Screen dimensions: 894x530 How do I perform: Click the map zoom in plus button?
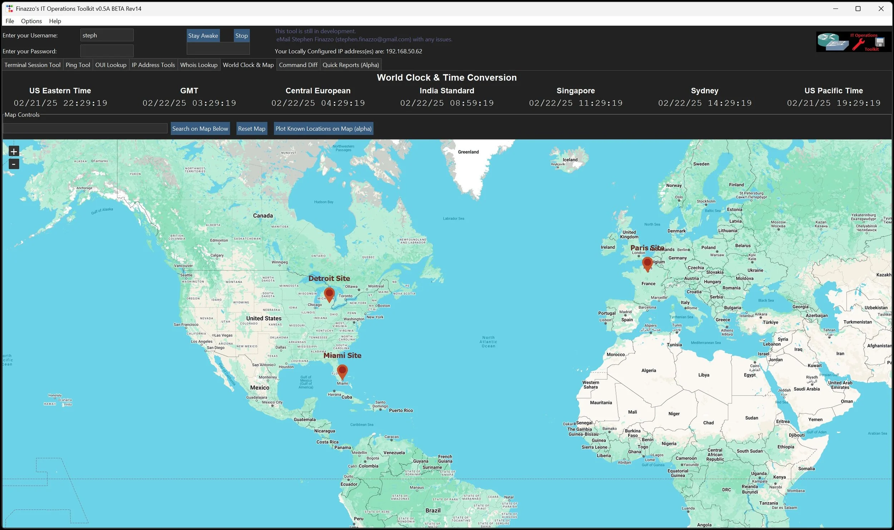coord(14,152)
